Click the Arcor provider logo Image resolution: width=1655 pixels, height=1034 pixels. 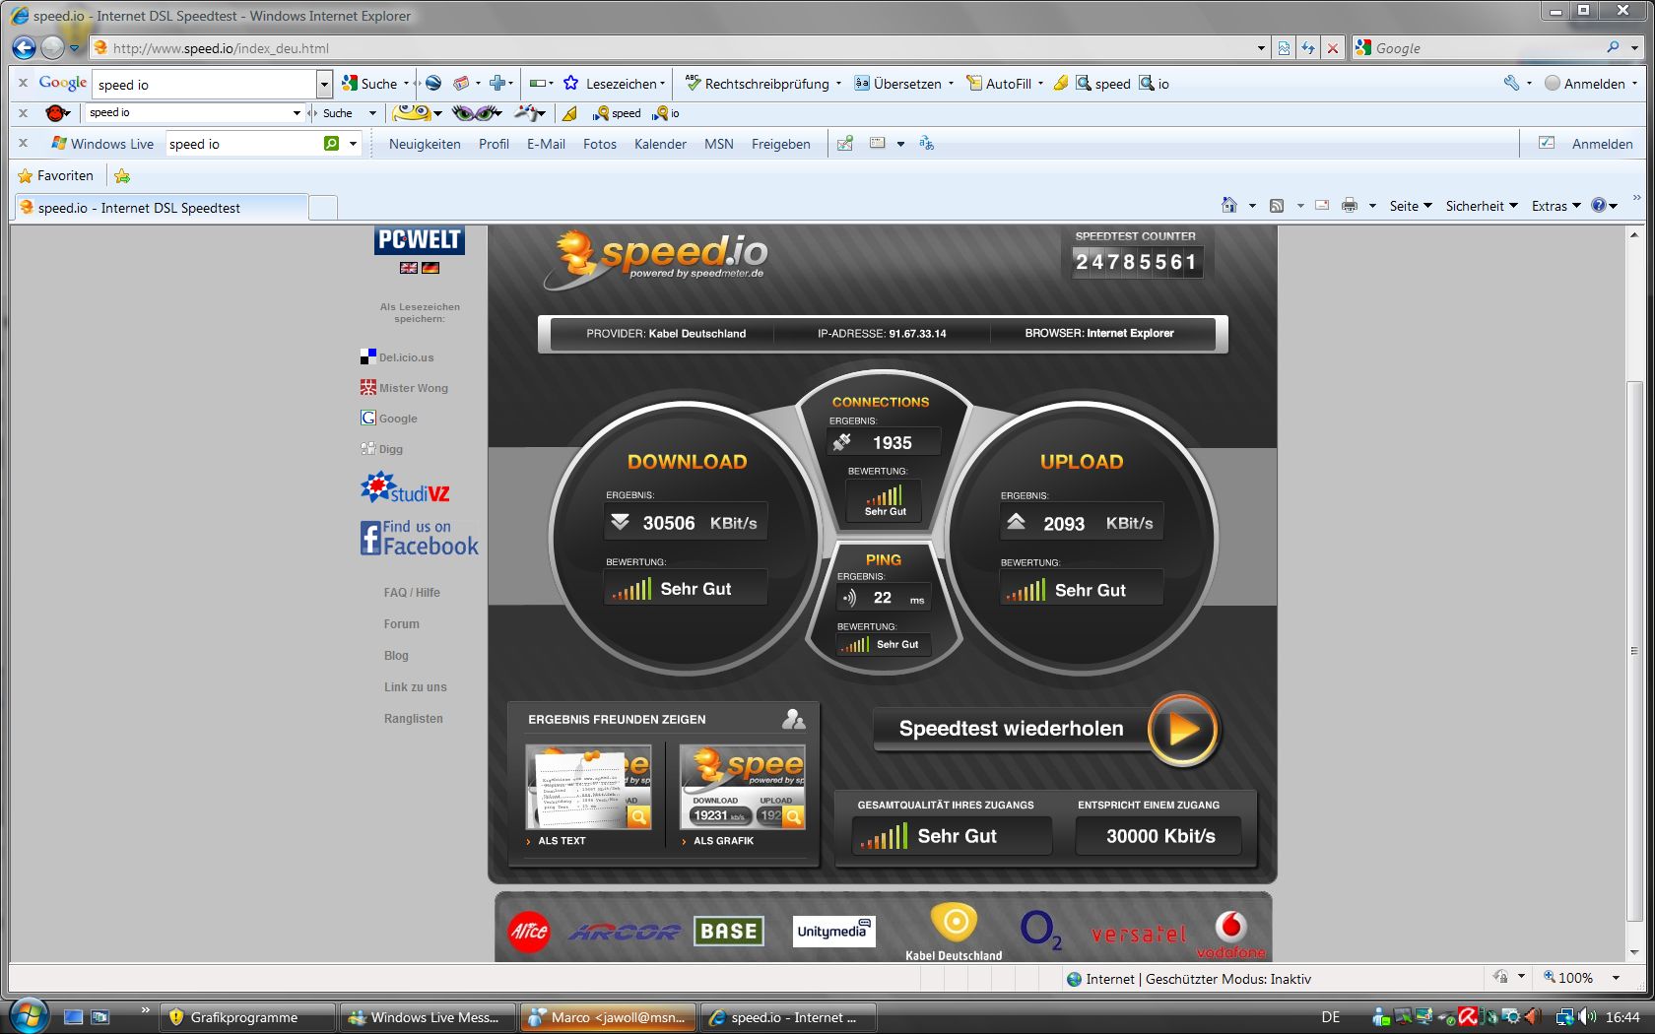[625, 932]
